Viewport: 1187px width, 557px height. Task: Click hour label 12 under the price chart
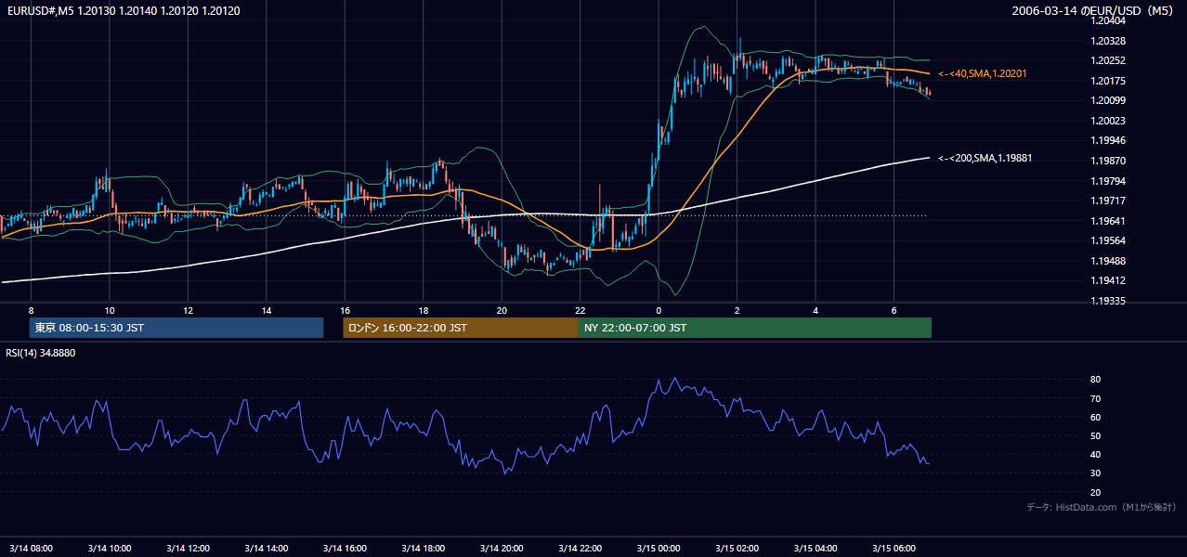click(188, 310)
